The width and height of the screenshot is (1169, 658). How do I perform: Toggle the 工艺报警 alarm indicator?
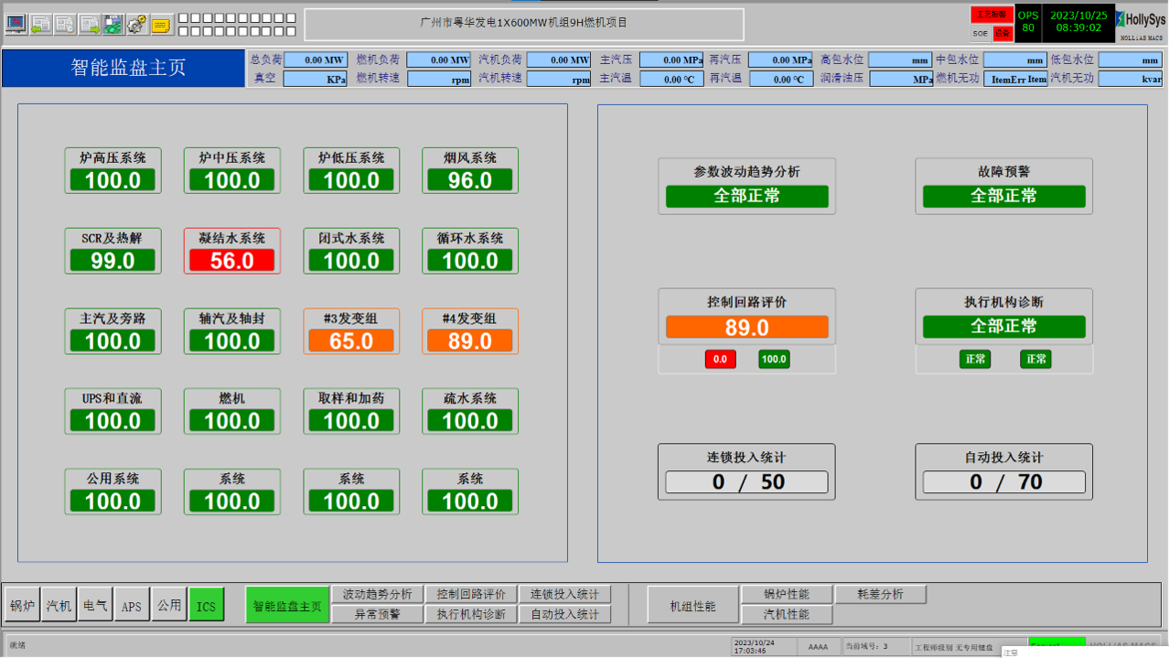(x=992, y=14)
